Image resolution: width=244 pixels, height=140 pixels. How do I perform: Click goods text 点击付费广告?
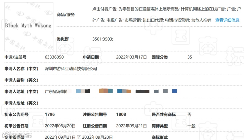coord(104,9)
